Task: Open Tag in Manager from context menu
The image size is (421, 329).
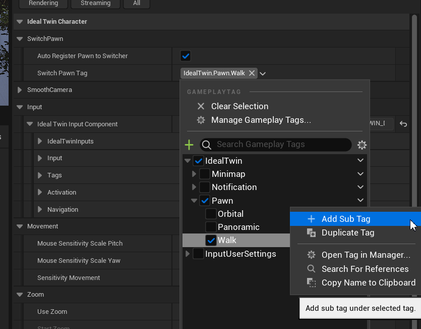Action: [366, 255]
